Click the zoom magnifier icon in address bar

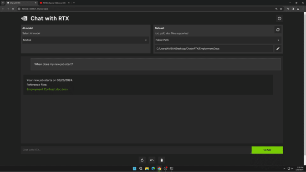click(x=276, y=9)
